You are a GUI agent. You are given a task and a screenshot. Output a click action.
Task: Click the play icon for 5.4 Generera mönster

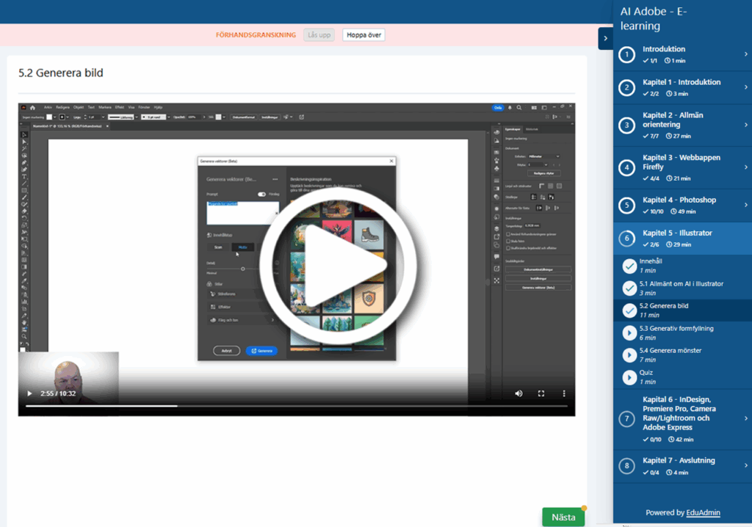coord(629,355)
